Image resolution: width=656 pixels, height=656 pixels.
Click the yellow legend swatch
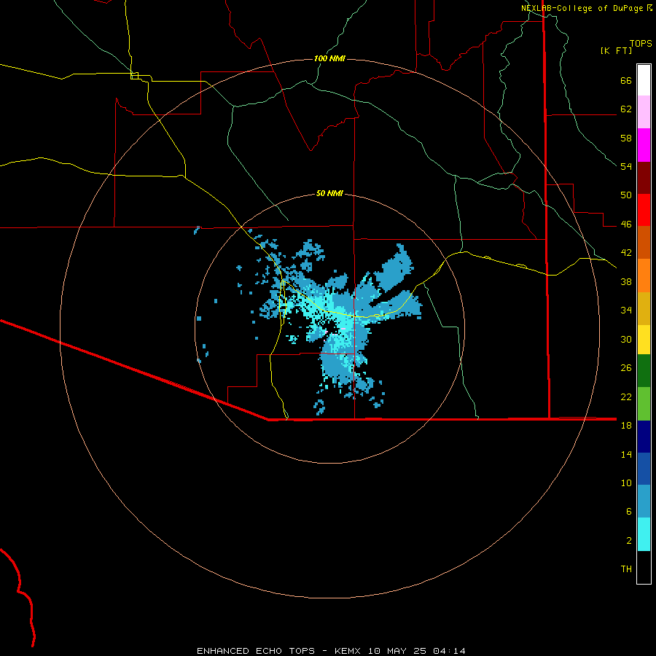[644, 340]
